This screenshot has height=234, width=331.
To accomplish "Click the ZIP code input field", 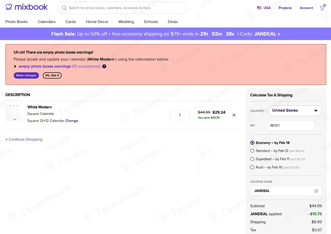I will [x=291, y=125].
